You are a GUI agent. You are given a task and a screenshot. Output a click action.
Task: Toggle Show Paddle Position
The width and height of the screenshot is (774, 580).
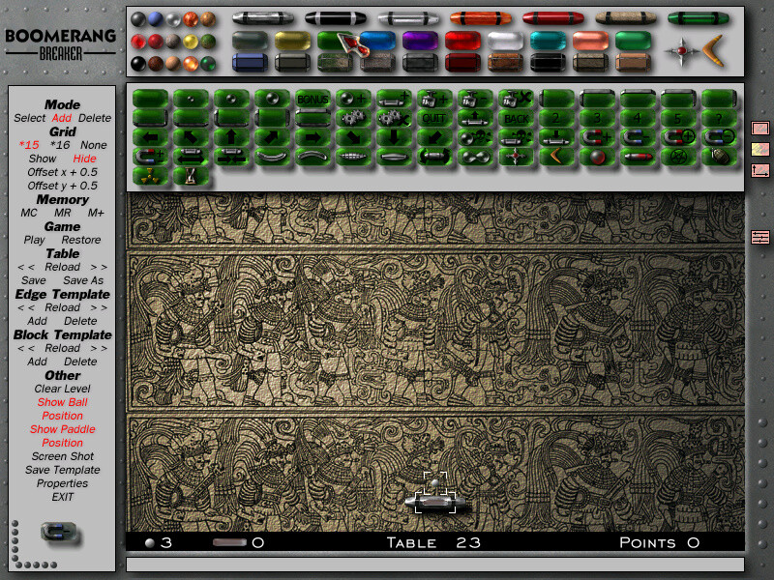tap(62, 436)
